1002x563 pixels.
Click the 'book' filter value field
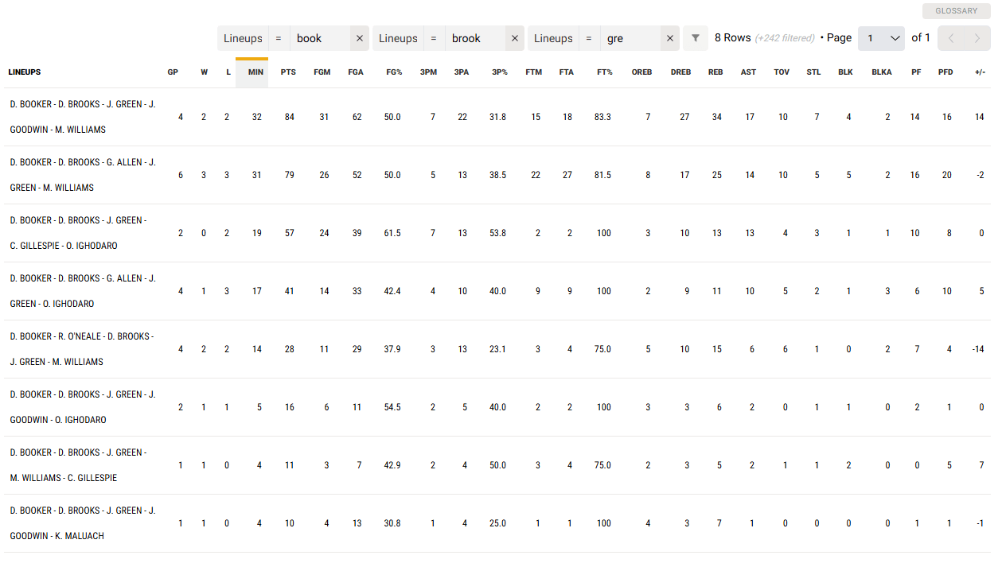point(319,38)
